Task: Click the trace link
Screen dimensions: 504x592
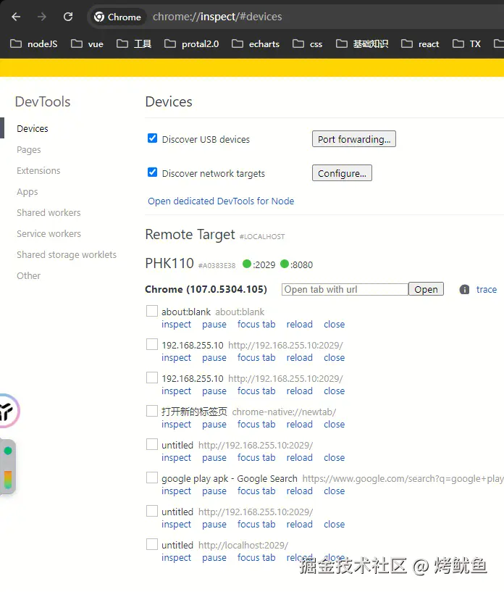Action: point(487,290)
